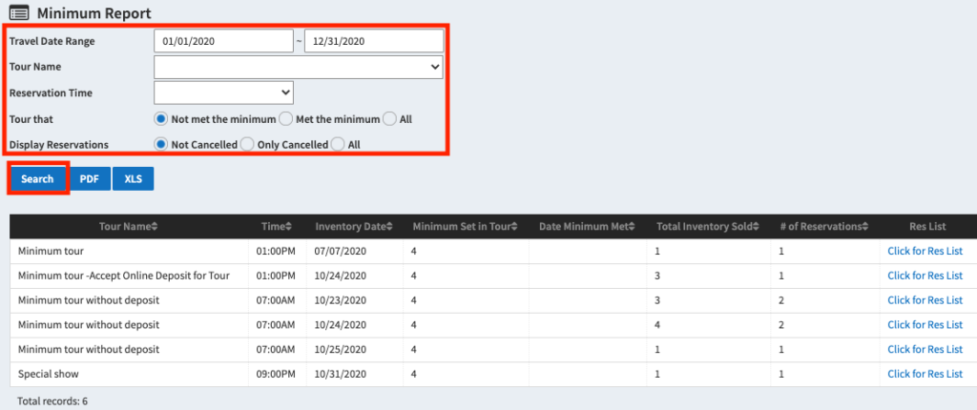The width and height of the screenshot is (977, 410).
Task: Sort by # of Reservations column
Action: click(823, 227)
